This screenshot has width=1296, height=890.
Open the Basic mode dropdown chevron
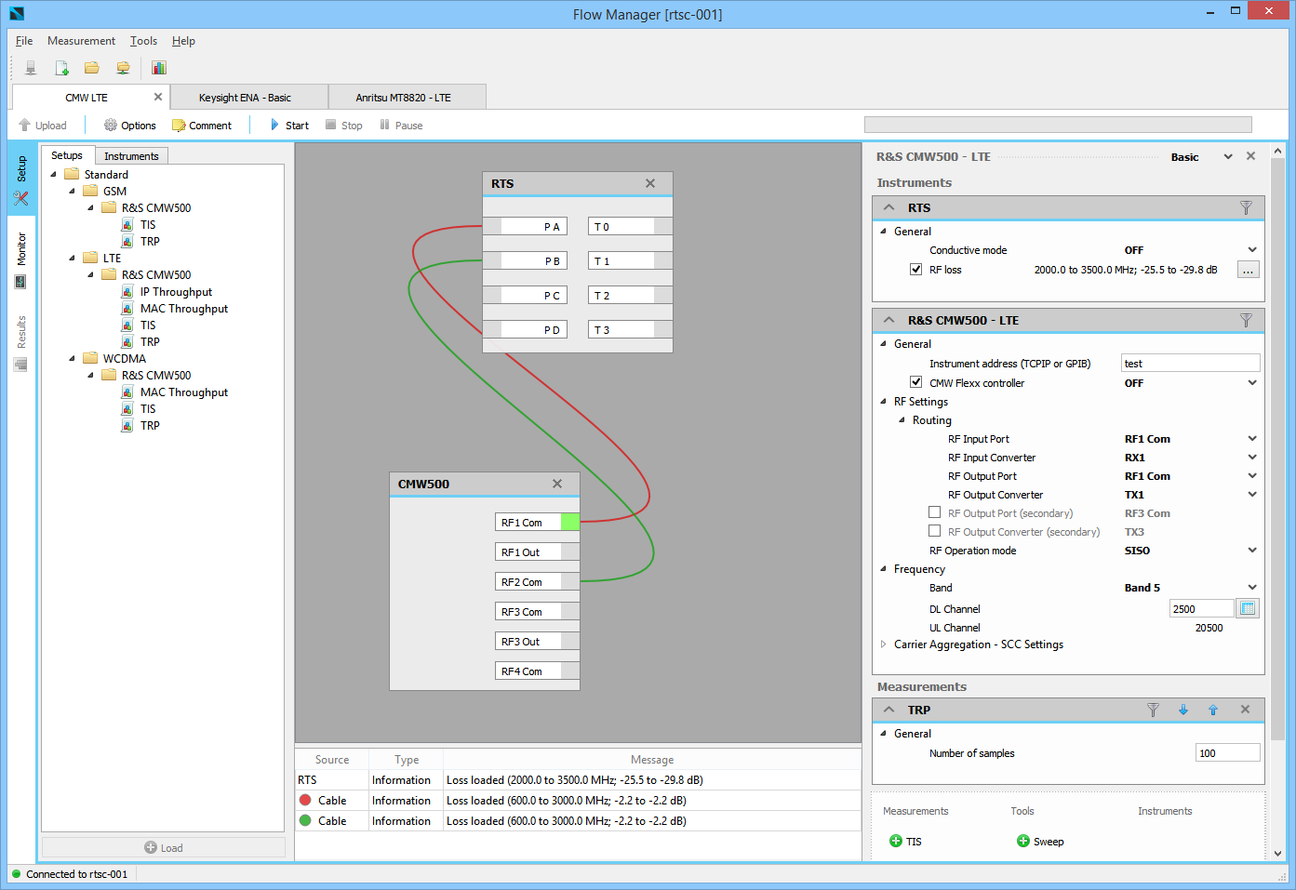pyautogui.click(x=1228, y=156)
